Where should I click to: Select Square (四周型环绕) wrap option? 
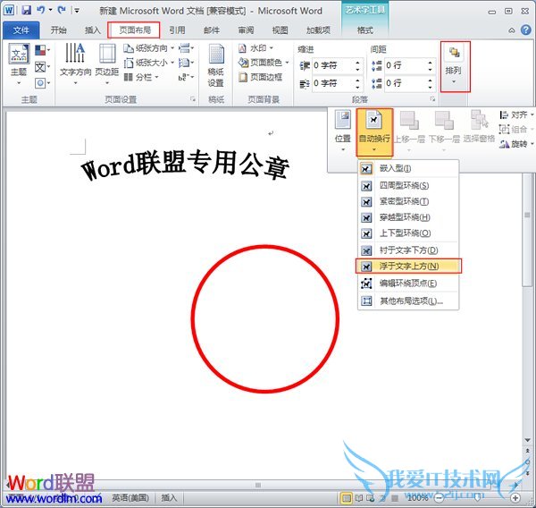(408, 186)
